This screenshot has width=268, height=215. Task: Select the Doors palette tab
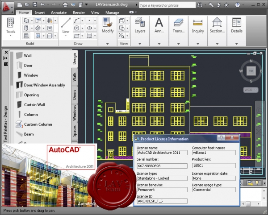point(75,95)
